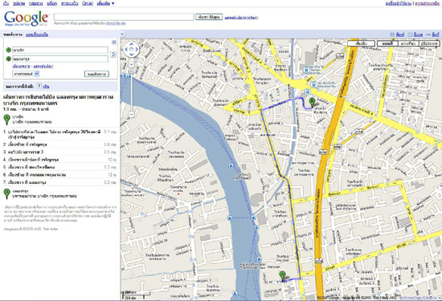
Task: Click the first top-bar link (Web)
Action: point(6,3)
